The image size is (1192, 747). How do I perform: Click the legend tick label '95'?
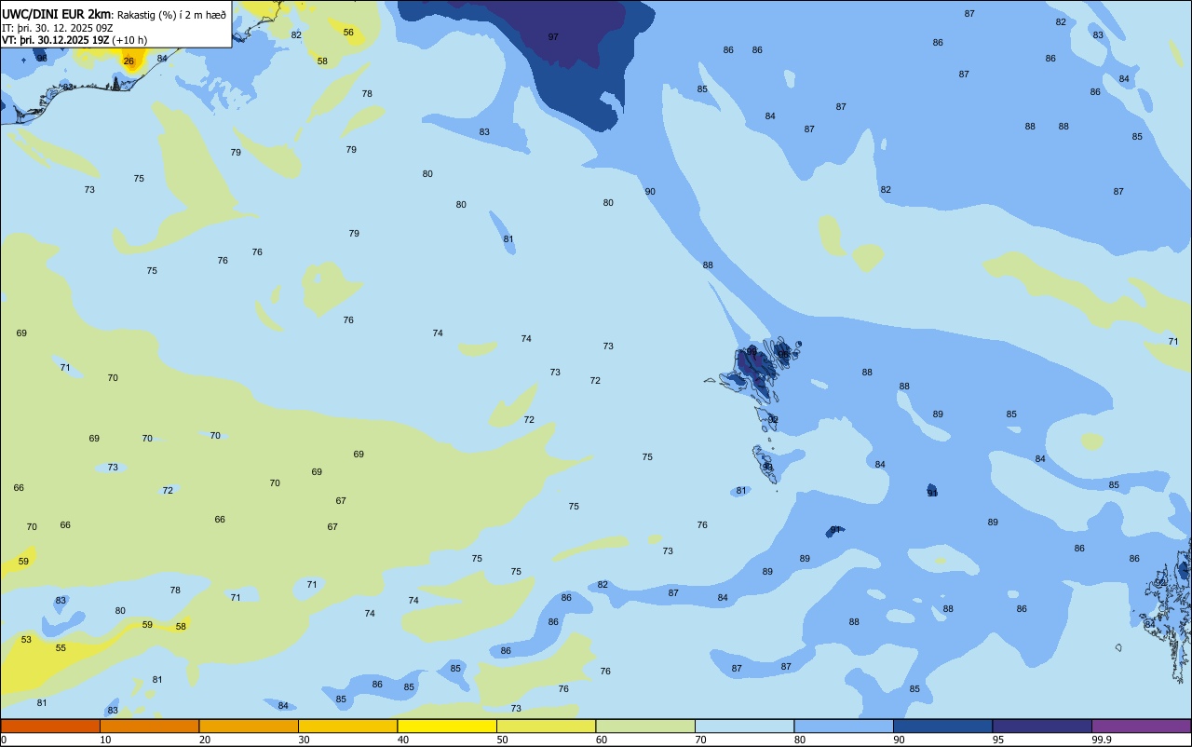998,740
